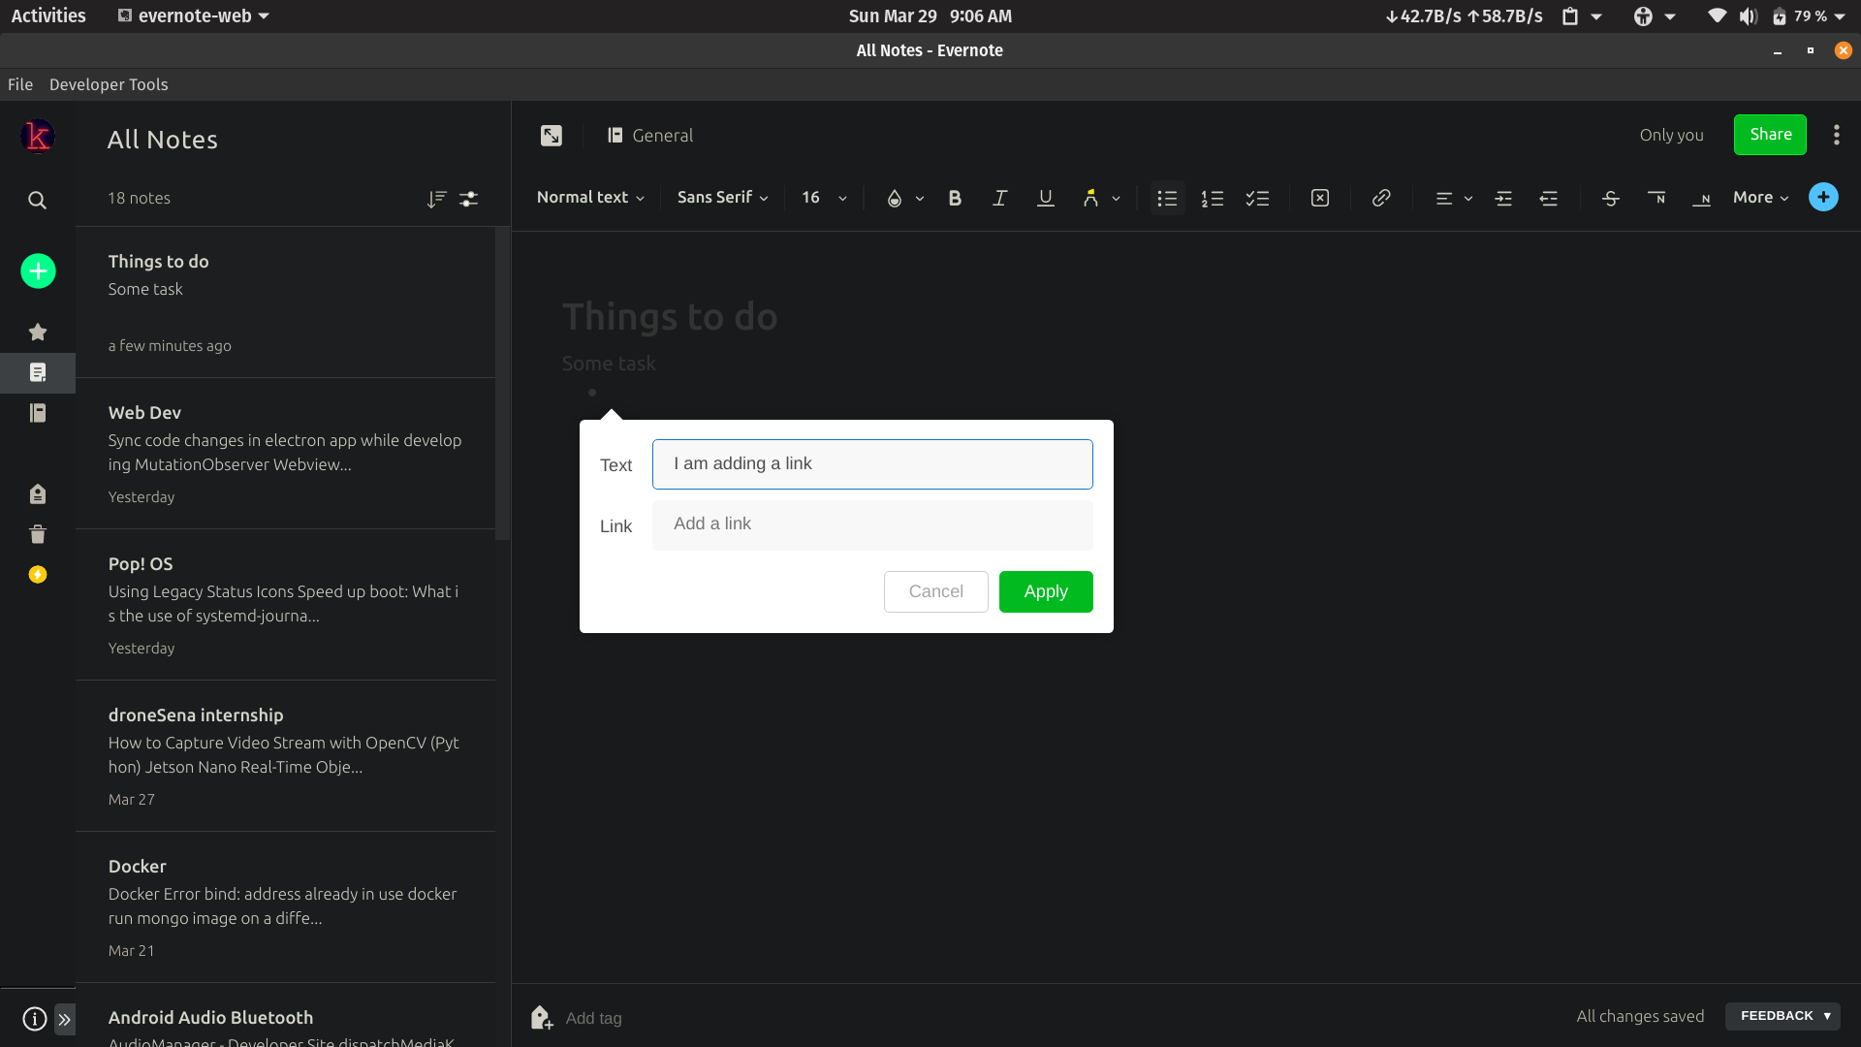
Task: Open the Developer Tools menu
Action: pos(109,84)
